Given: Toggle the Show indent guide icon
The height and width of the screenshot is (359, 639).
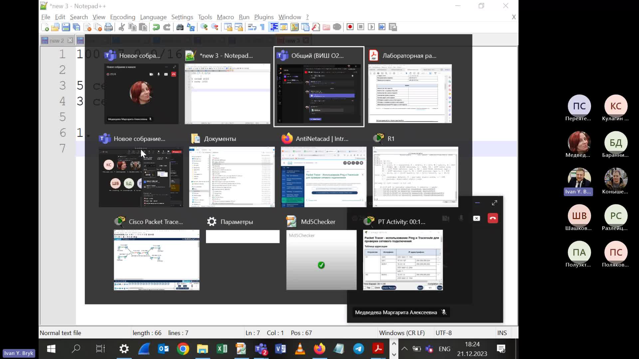Looking at the screenshot, I should pos(274,27).
